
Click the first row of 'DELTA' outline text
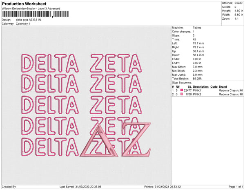pos(50,63)
